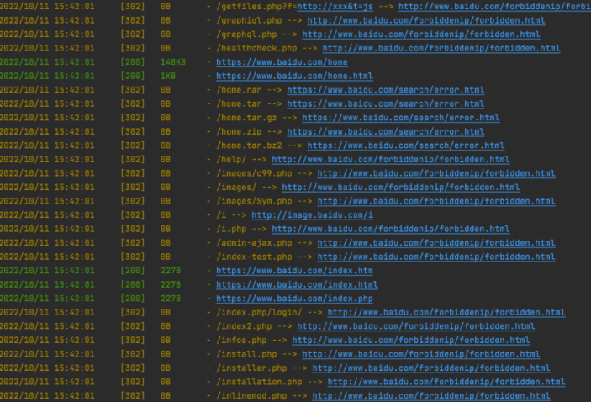Click the /index2.php path text
This screenshot has width=591, height=402.
[x=244, y=326]
